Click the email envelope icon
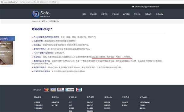This screenshot has height=112, width=184. click(x=133, y=7)
